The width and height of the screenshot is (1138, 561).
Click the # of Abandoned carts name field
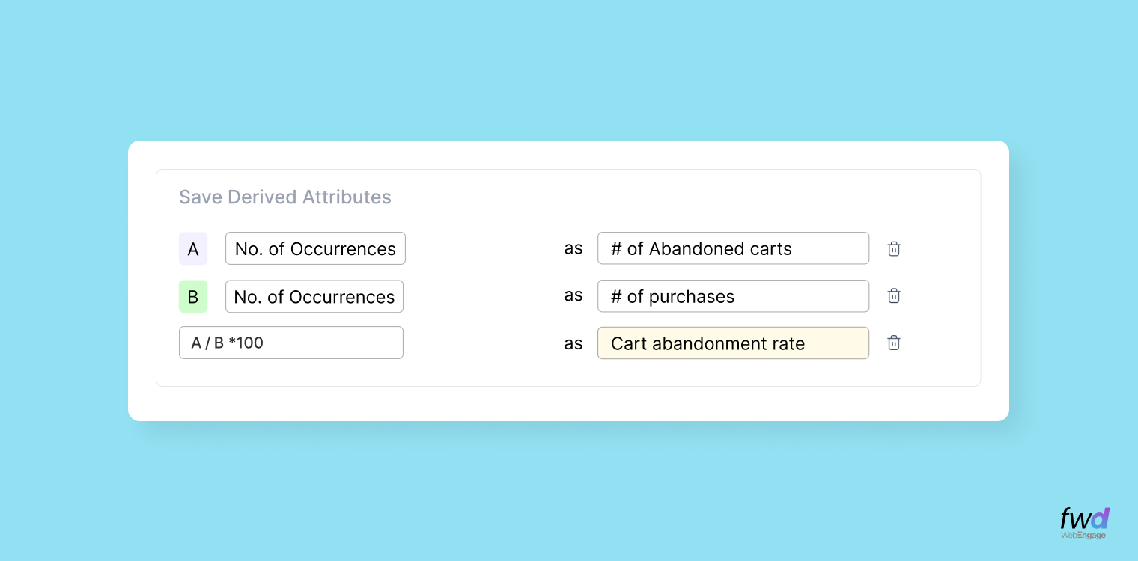(732, 248)
